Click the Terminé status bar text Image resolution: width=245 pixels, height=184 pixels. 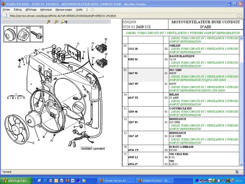click(x=7, y=172)
